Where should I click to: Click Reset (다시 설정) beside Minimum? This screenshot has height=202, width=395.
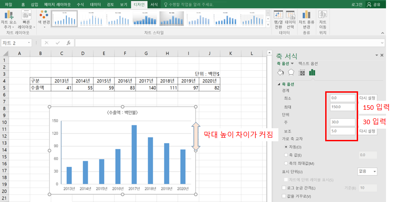(367, 98)
